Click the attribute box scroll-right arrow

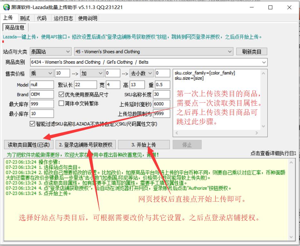(x=257, y=133)
